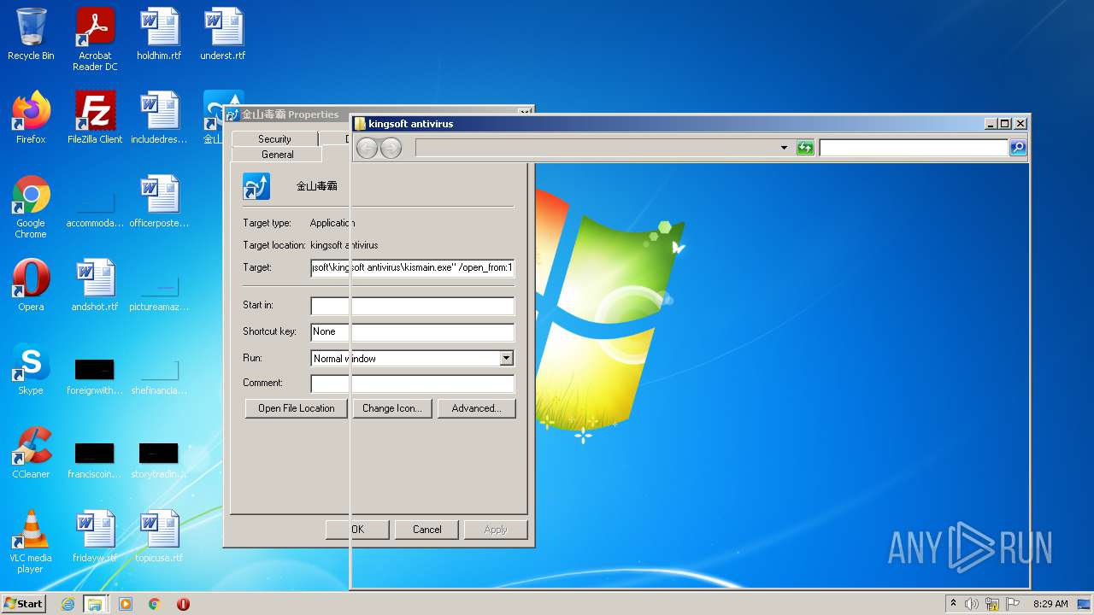Click the Open File Location button
1094x615 pixels.
tap(297, 408)
